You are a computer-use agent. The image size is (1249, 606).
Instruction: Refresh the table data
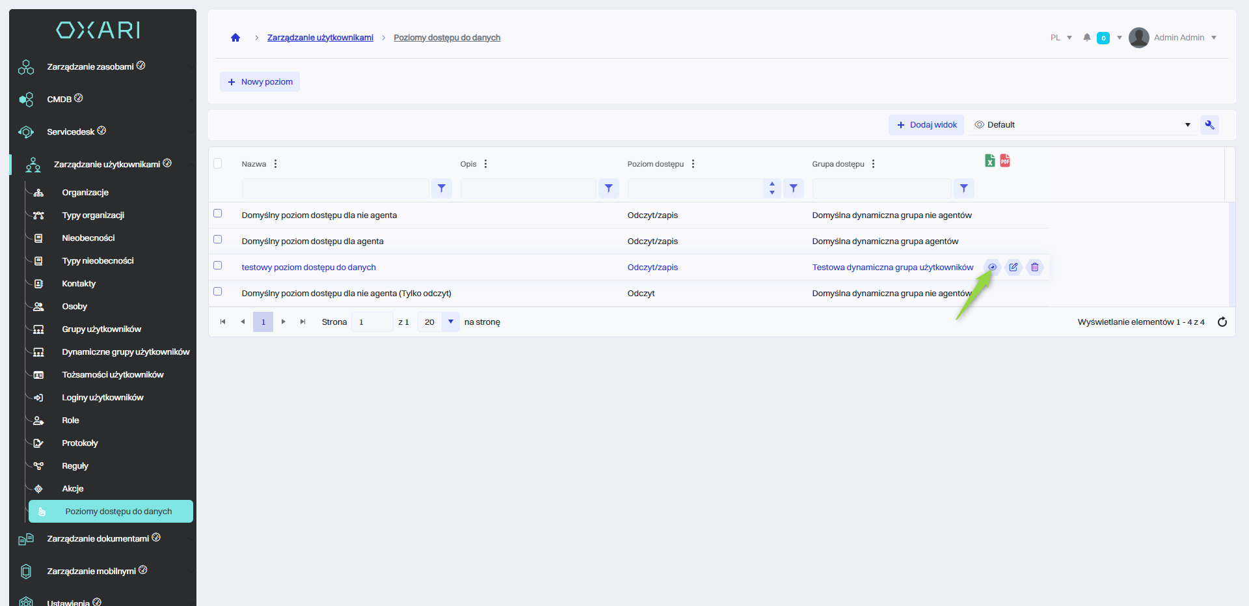click(x=1222, y=322)
